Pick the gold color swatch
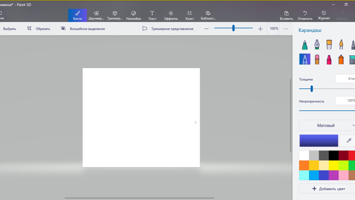 pyautogui.click(x=314, y=165)
